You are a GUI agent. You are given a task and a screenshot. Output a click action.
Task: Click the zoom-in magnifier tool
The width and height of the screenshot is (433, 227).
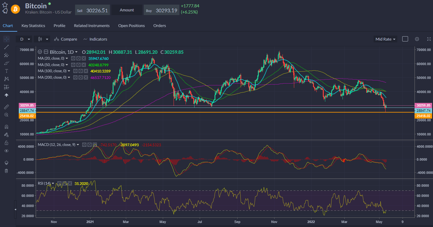6,115
